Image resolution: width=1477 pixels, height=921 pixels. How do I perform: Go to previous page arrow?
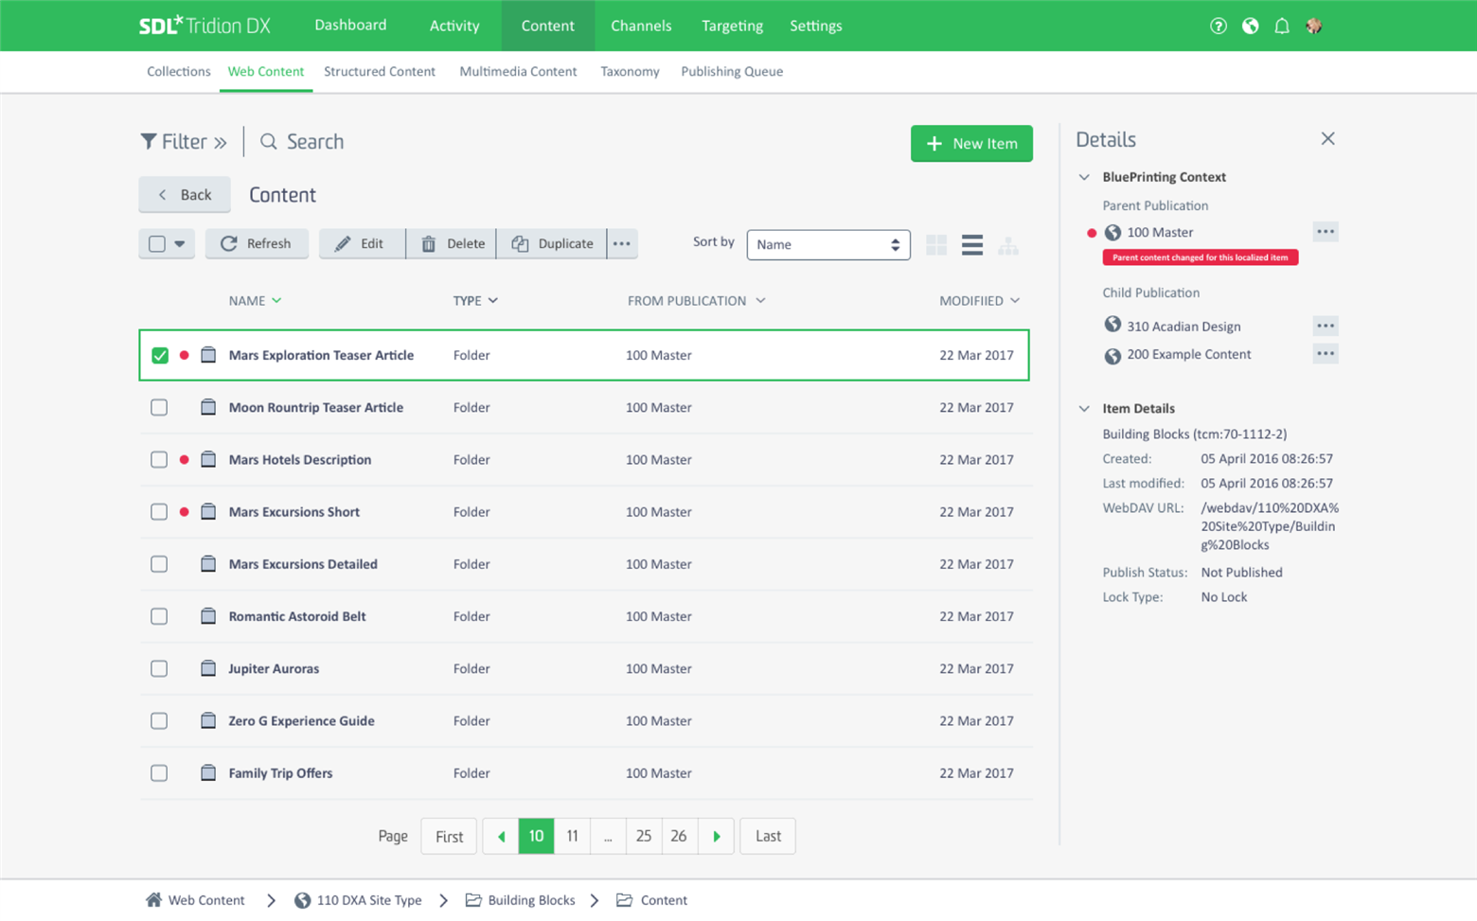501,836
